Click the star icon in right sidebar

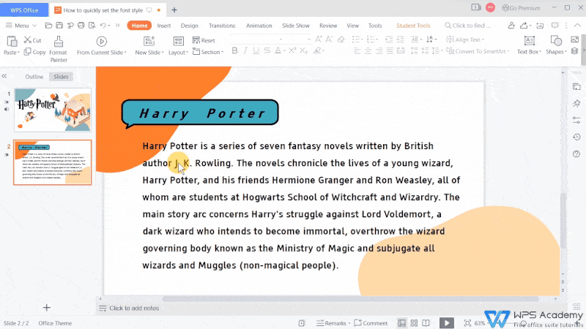pyautogui.click(x=576, y=103)
